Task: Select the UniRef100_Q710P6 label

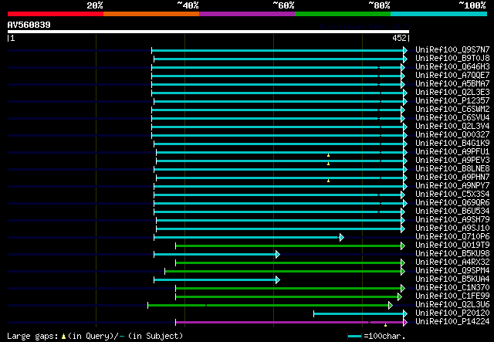Action: pos(452,237)
